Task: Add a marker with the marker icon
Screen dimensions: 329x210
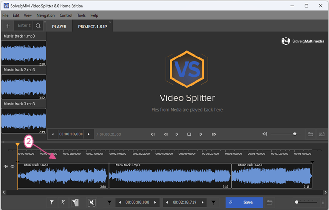Action: click(x=51, y=202)
